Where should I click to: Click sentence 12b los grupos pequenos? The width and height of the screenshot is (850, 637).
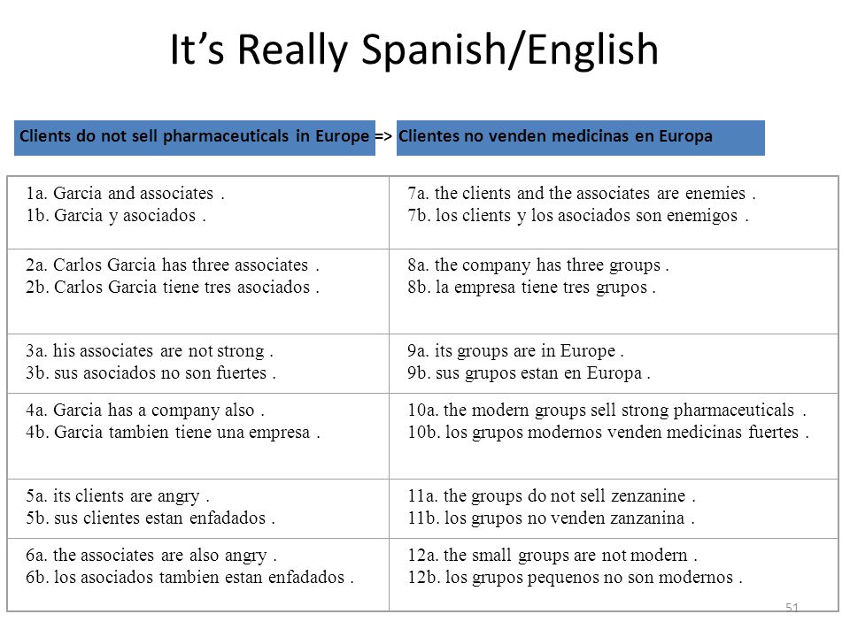576,578
